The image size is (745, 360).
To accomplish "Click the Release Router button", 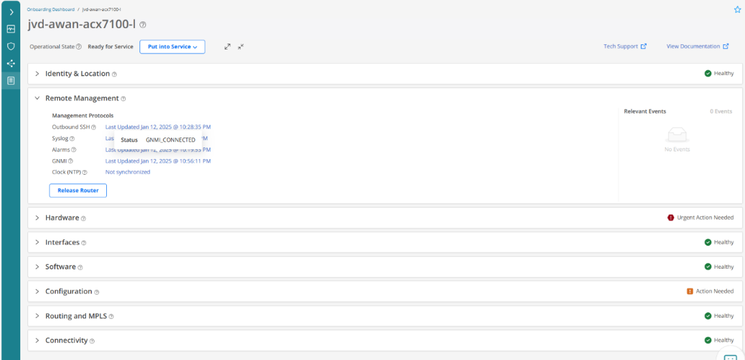I will pyautogui.click(x=78, y=190).
